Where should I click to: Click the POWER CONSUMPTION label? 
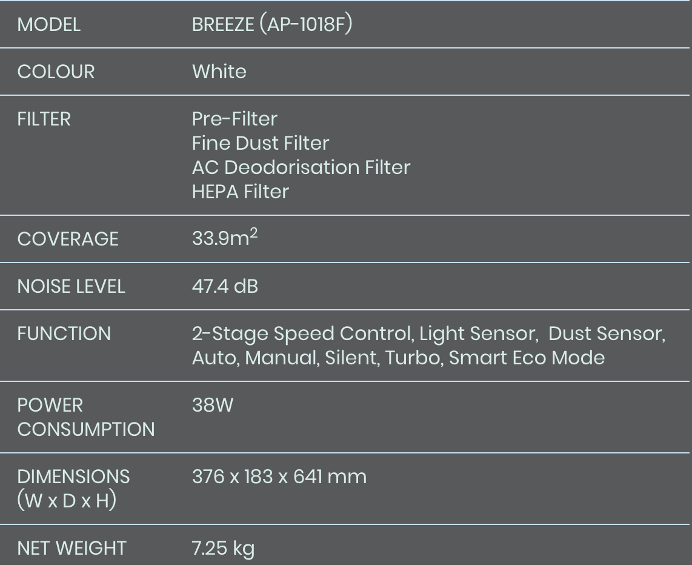(85, 417)
